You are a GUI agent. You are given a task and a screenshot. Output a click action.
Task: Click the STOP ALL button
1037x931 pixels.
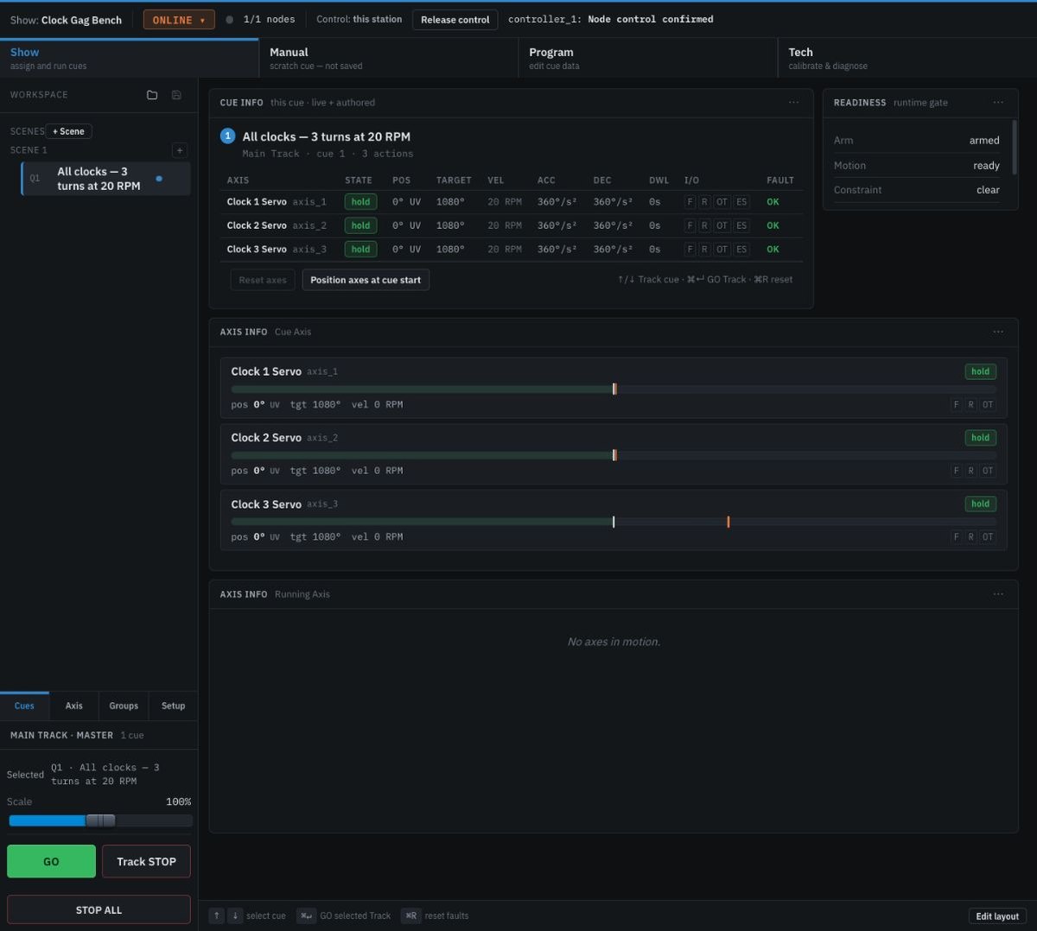pos(99,909)
